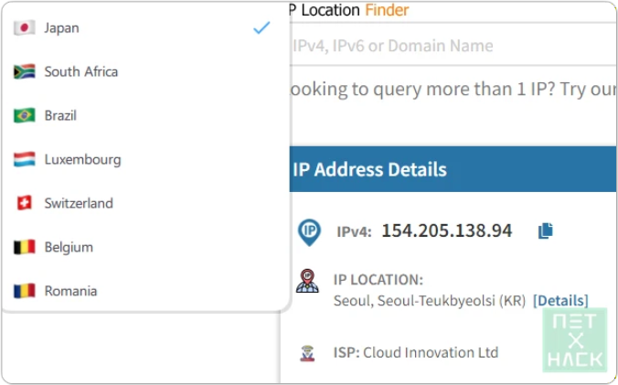This screenshot has width=618, height=385.
Task: Click the Luxembourg flag icon
Action: pyautogui.click(x=25, y=160)
